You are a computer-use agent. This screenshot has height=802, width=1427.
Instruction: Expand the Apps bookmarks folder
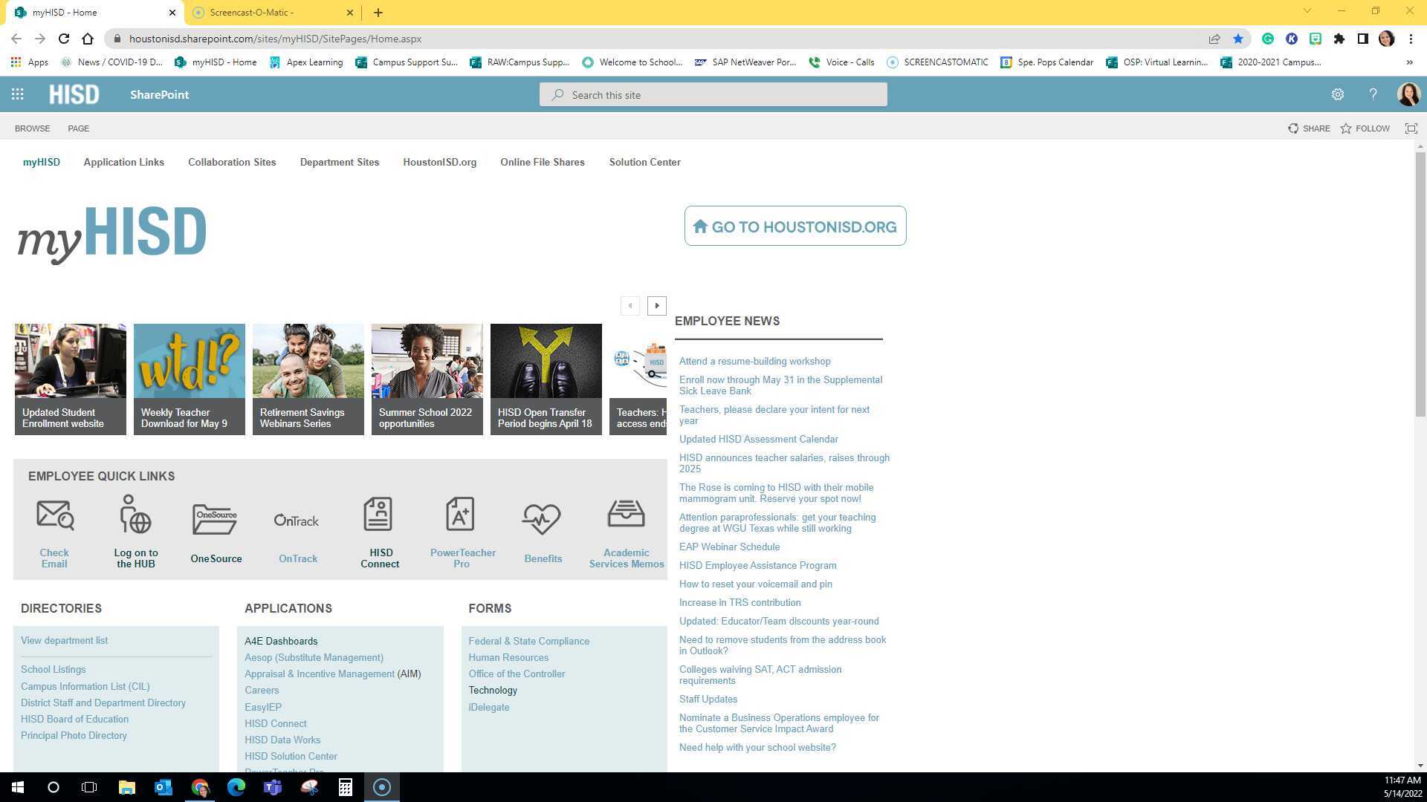click(x=30, y=62)
